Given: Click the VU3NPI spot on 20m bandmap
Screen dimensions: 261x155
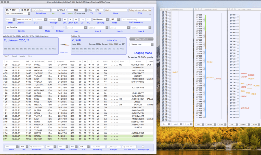Looking at the screenshot, I should [244, 73].
